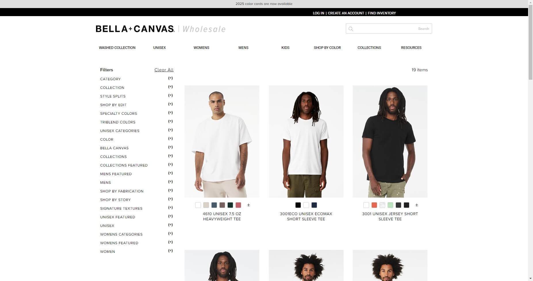Click the search magnifier icon
533x281 pixels.
pos(351,29)
